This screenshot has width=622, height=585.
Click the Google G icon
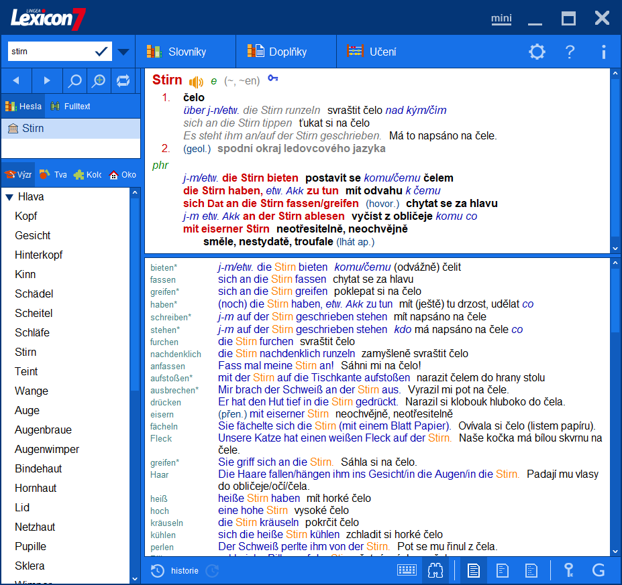click(x=599, y=570)
